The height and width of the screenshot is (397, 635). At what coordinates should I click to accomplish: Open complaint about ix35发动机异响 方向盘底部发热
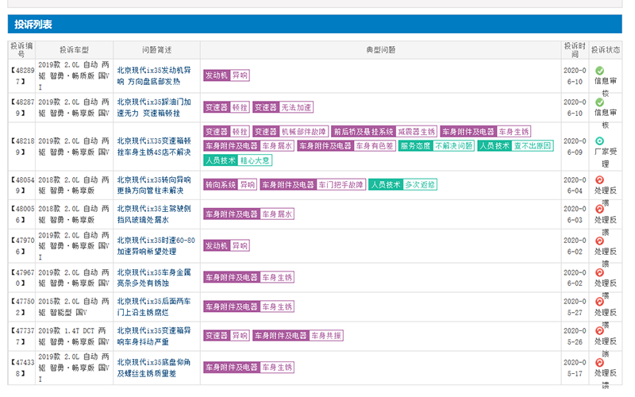click(154, 75)
